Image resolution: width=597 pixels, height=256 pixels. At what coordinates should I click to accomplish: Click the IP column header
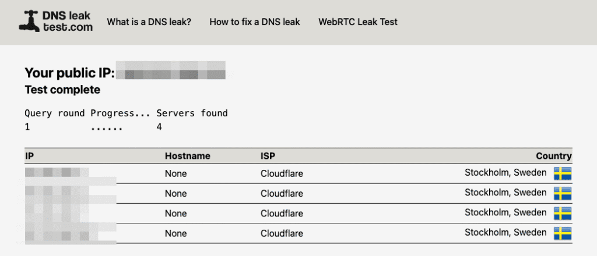pos(29,156)
